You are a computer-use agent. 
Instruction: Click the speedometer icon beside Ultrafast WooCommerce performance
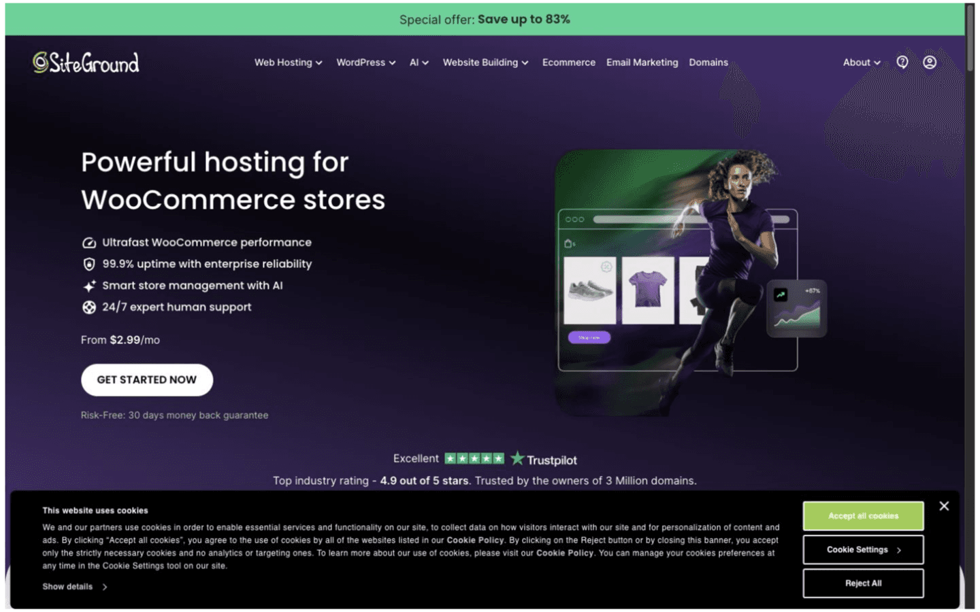click(x=89, y=243)
